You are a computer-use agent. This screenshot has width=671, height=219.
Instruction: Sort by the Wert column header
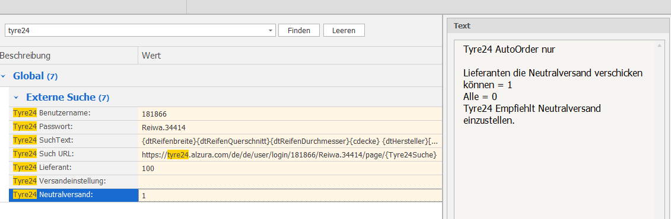click(290, 56)
